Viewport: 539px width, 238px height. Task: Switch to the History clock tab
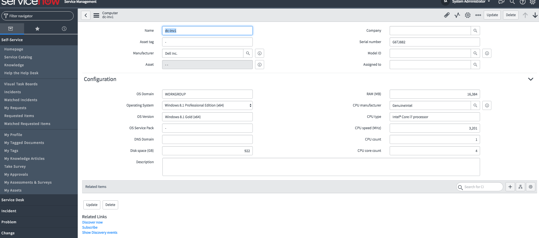pyautogui.click(x=64, y=29)
